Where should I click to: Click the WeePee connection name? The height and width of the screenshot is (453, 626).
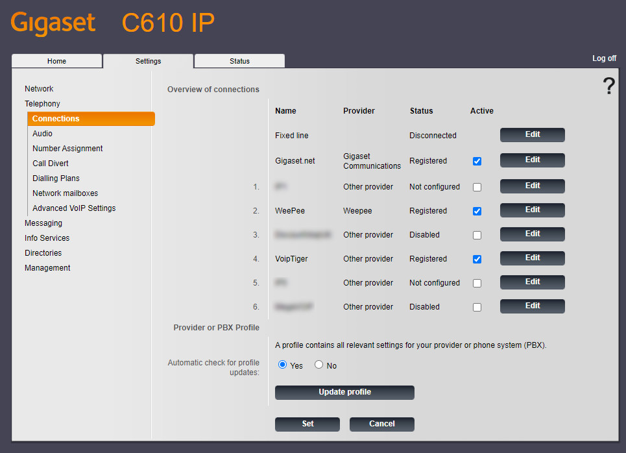[x=290, y=210]
